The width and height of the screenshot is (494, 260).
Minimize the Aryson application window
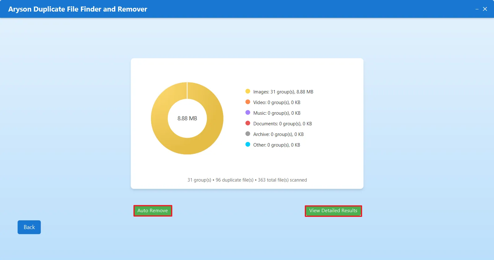(x=477, y=9)
